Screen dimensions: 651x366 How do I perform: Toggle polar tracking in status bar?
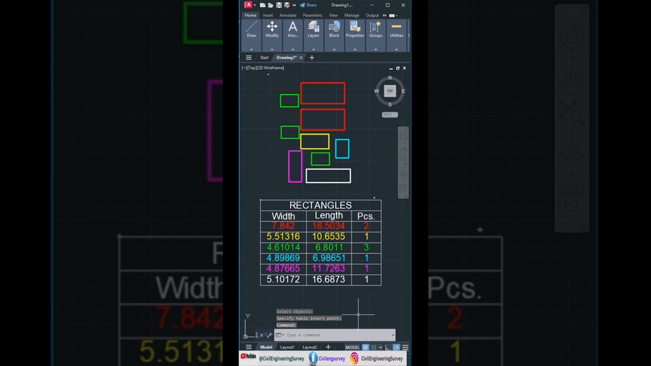tap(397, 347)
